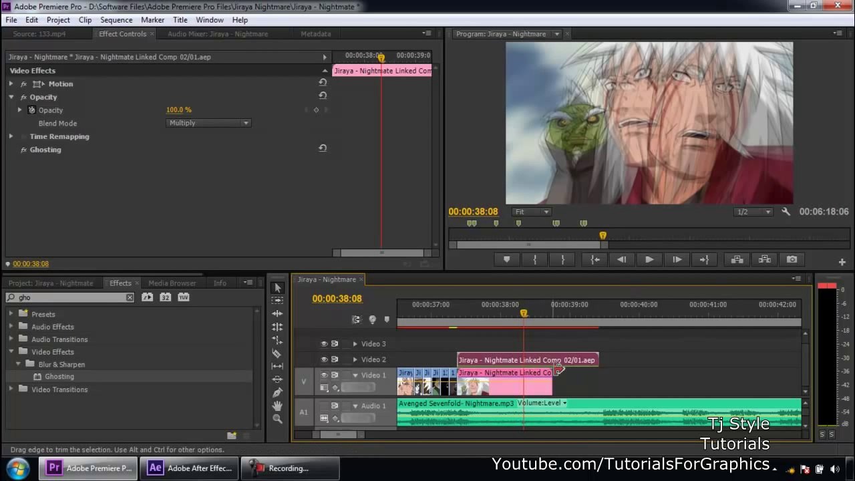The height and width of the screenshot is (481, 855).
Task: Select the Ripple Edit tool
Action: 277,313
